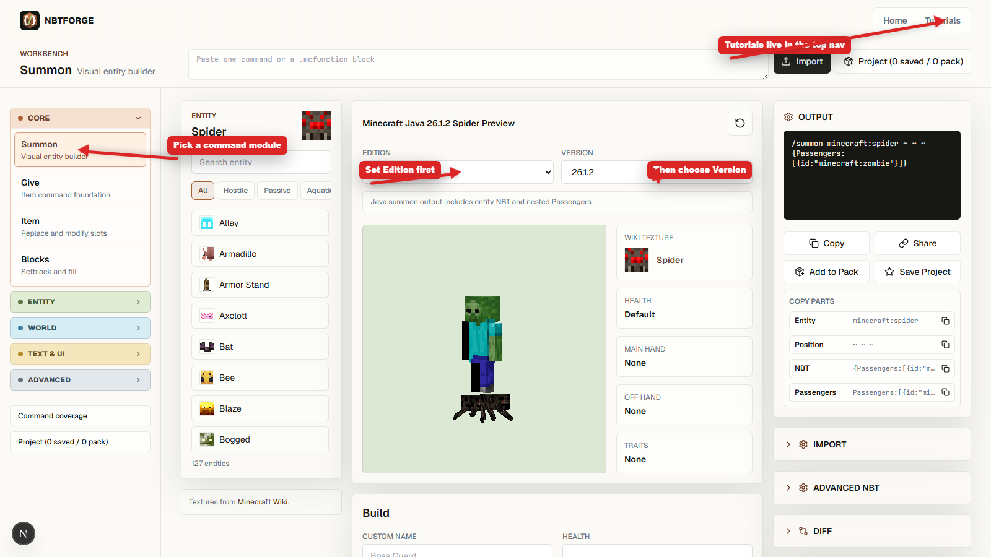Filter entities by Passive
Viewport: 991px width, 557px height.
(277, 191)
